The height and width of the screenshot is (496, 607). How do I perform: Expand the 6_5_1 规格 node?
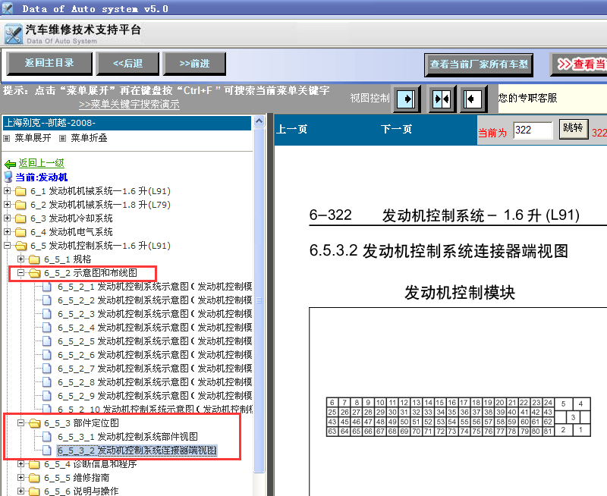tap(21, 259)
